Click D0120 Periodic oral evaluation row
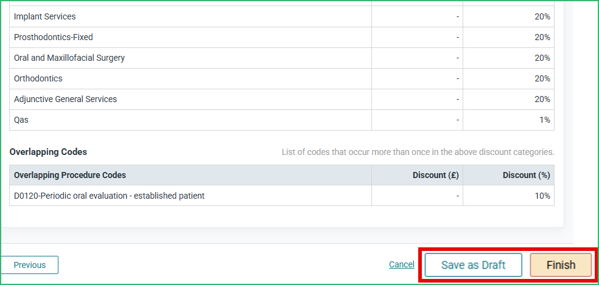The width and height of the screenshot is (599, 285). (282, 196)
